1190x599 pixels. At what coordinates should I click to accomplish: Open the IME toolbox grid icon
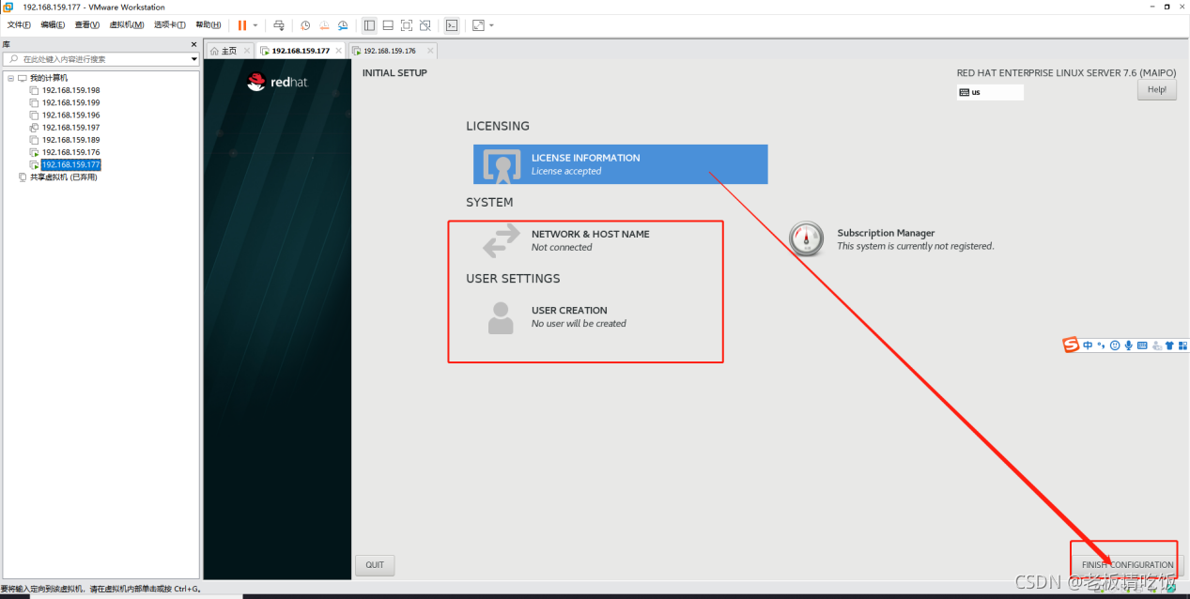(1182, 346)
